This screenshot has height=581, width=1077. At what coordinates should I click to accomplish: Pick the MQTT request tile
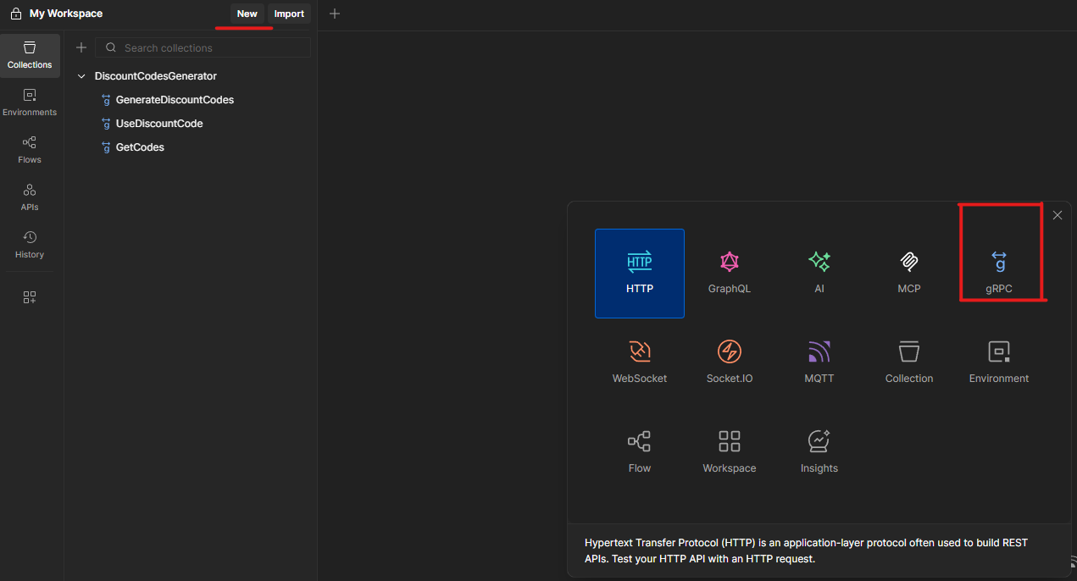(x=819, y=362)
